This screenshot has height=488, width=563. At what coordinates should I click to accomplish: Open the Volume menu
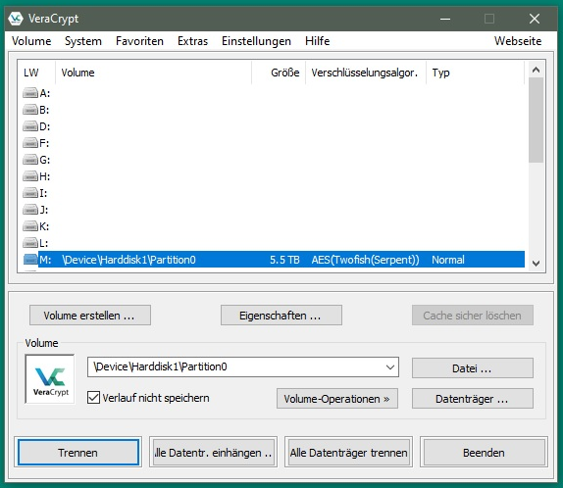click(31, 41)
